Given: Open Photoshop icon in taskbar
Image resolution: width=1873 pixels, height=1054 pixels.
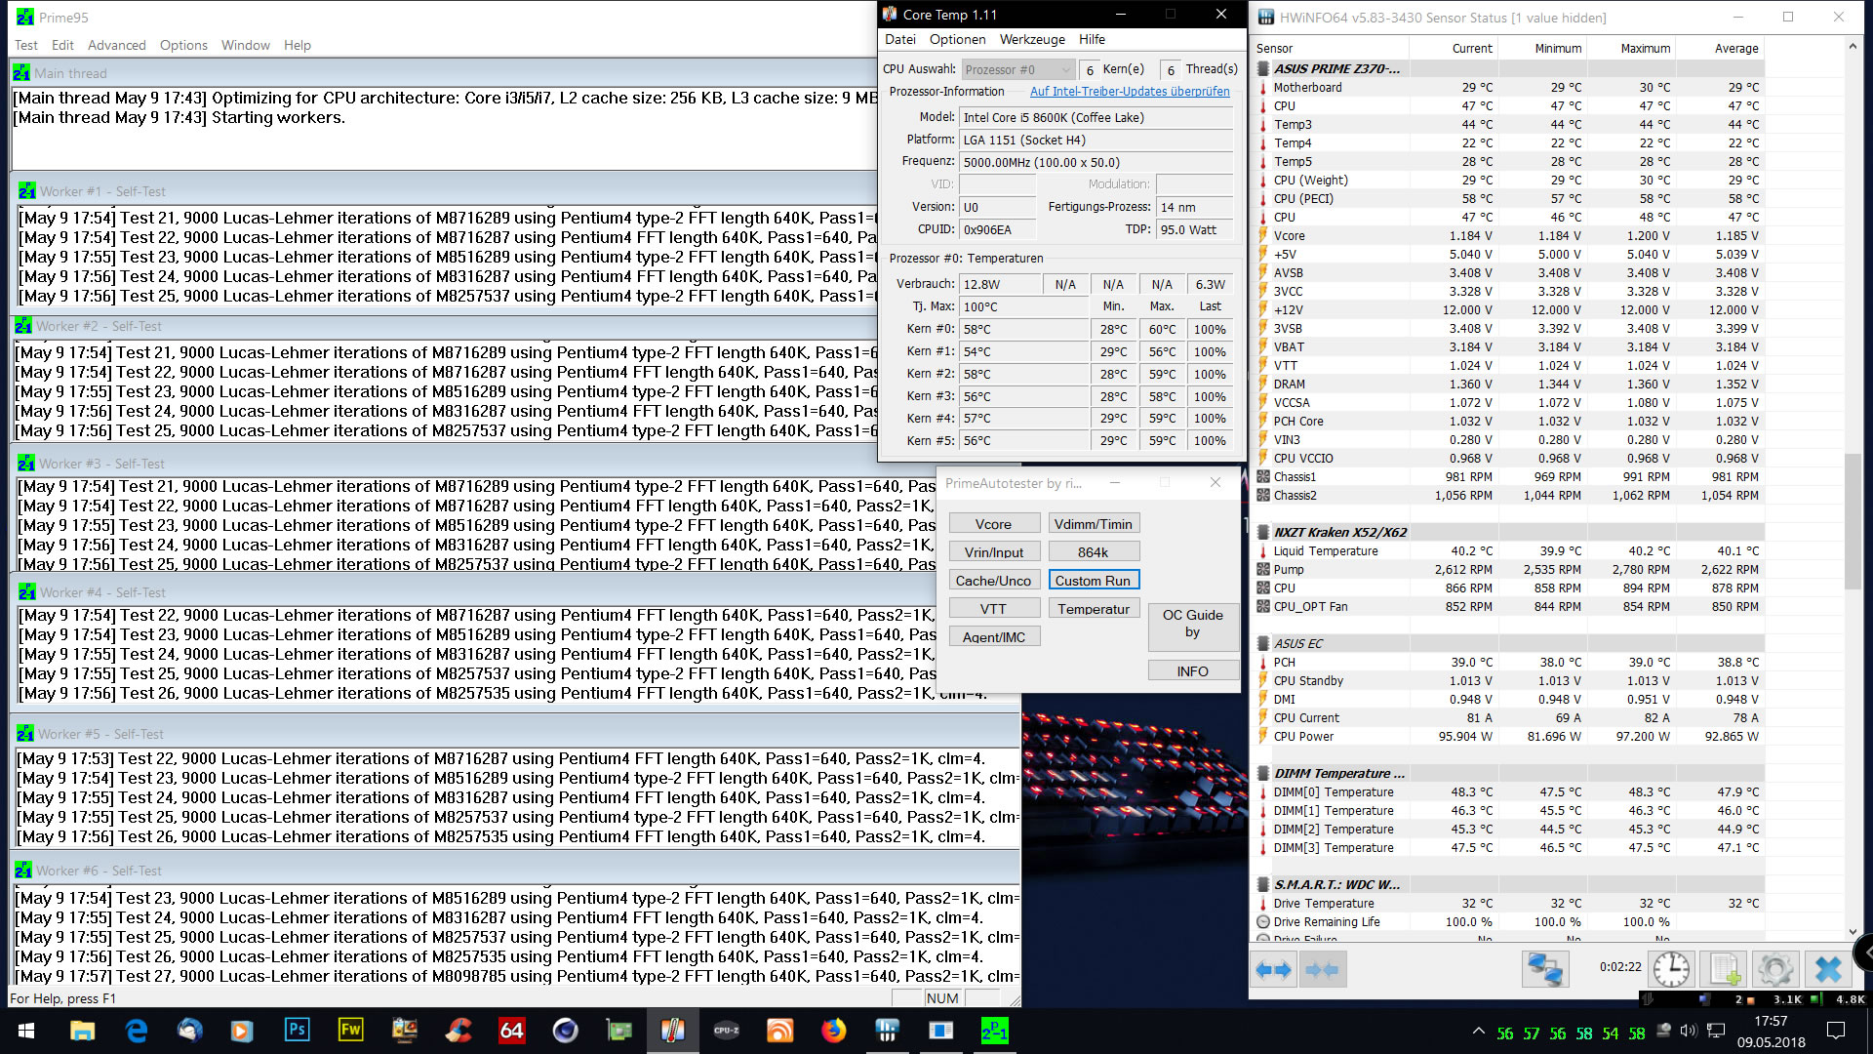Looking at the screenshot, I should [x=297, y=1031].
